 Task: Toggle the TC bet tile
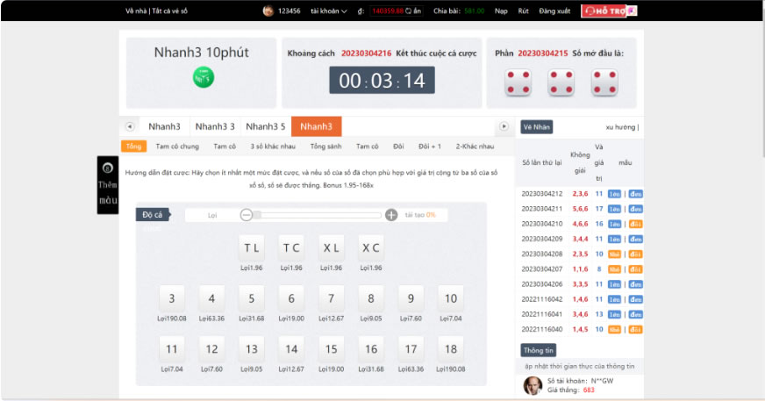(x=291, y=247)
